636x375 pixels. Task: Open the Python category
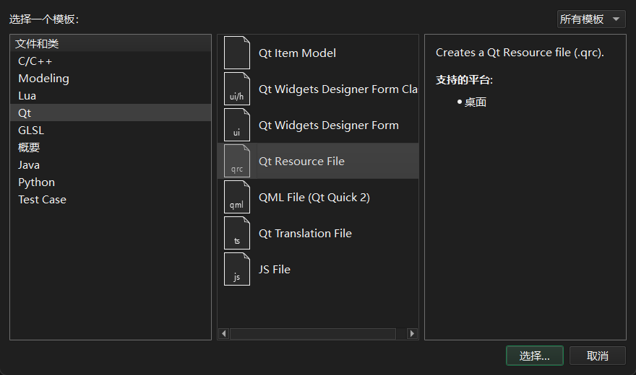pyautogui.click(x=111, y=182)
